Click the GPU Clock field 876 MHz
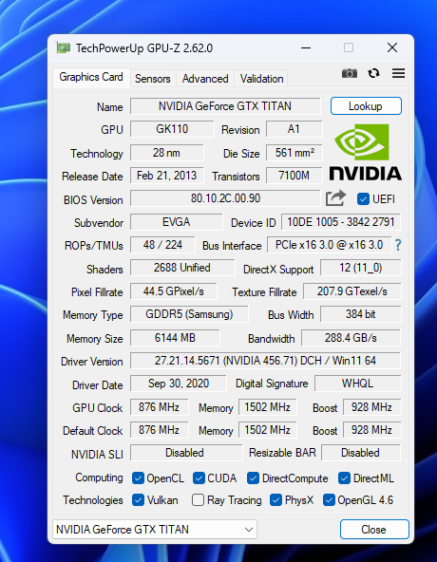Screen dimensions: 437x562 159,407
